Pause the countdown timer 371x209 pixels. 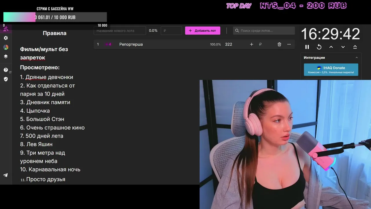[x=307, y=47]
